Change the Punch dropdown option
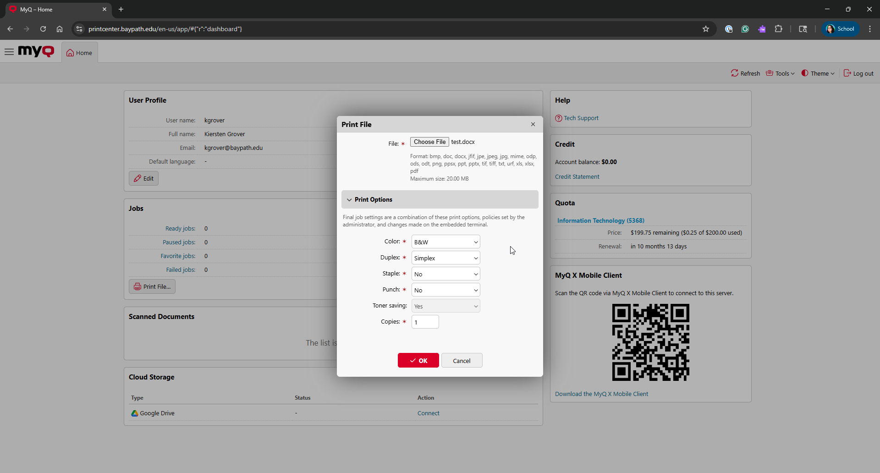The height and width of the screenshot is (473, 880). tap(445, 290)
